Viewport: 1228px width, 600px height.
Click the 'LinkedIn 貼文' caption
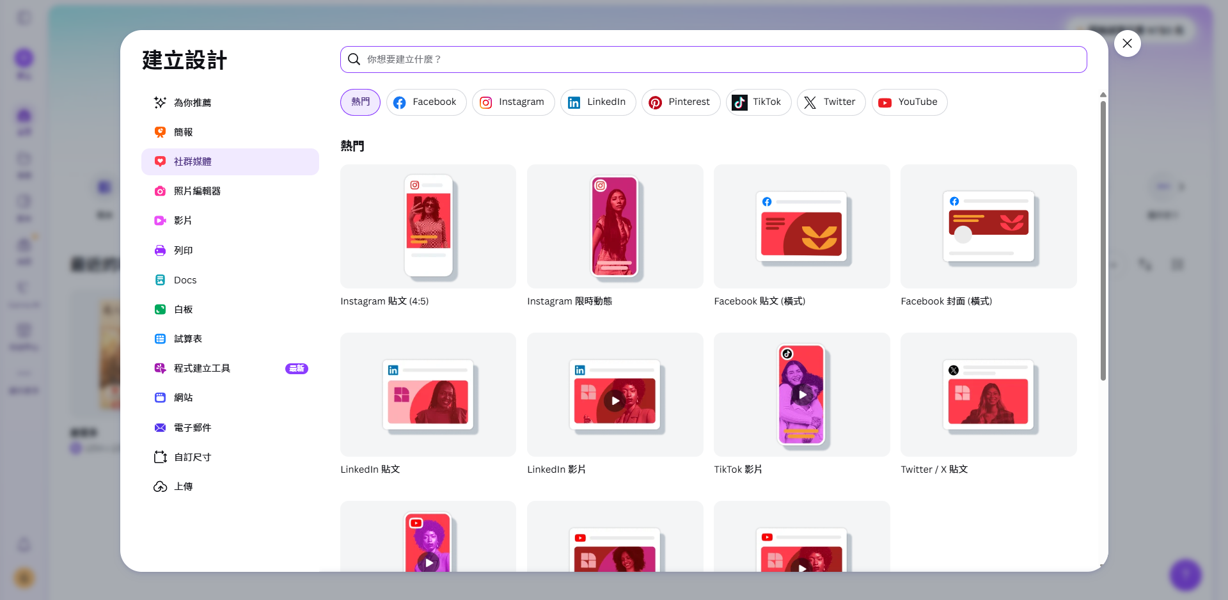(370, 470)
